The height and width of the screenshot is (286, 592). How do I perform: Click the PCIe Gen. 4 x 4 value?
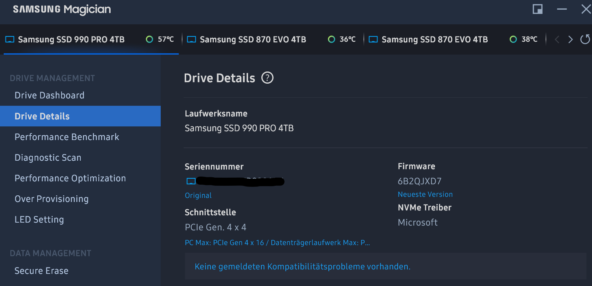tap(216, 227)
